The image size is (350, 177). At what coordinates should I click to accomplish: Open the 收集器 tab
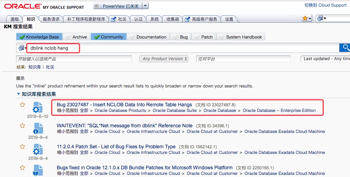pos(172,19)
